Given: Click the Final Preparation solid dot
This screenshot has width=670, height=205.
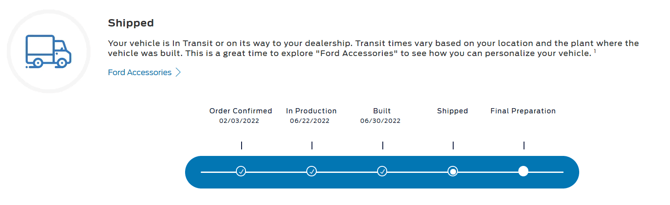Looking at the screenshot, I should tap(523, 172).
